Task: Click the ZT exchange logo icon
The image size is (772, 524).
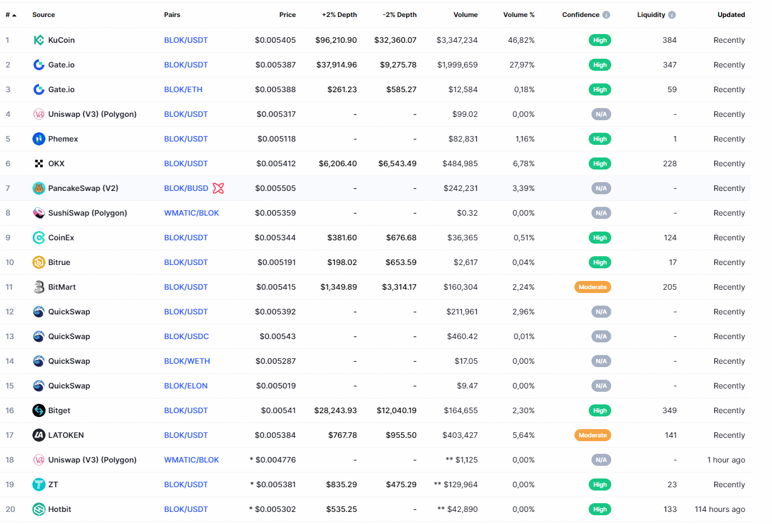Action: 38,484
